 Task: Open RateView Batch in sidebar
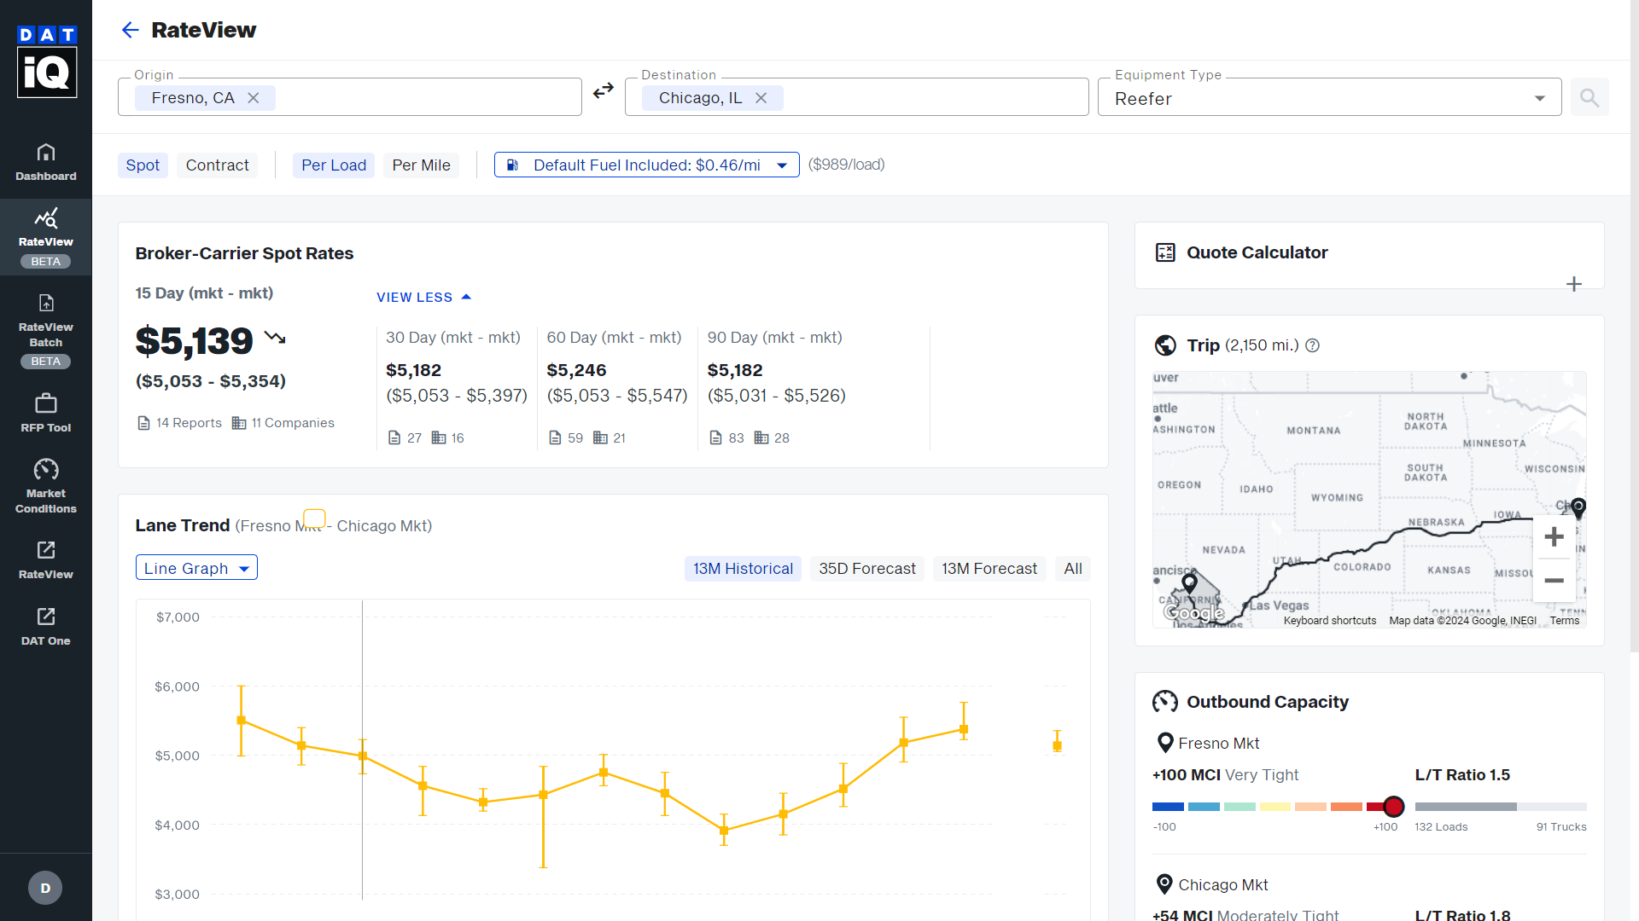(46, 331)
